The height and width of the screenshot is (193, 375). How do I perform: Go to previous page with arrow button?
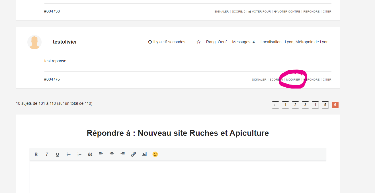[275, 105]
